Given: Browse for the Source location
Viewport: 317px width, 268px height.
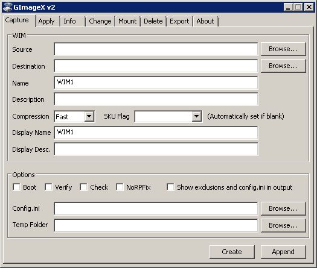Looking at the screenshot, I should (283, 49).
